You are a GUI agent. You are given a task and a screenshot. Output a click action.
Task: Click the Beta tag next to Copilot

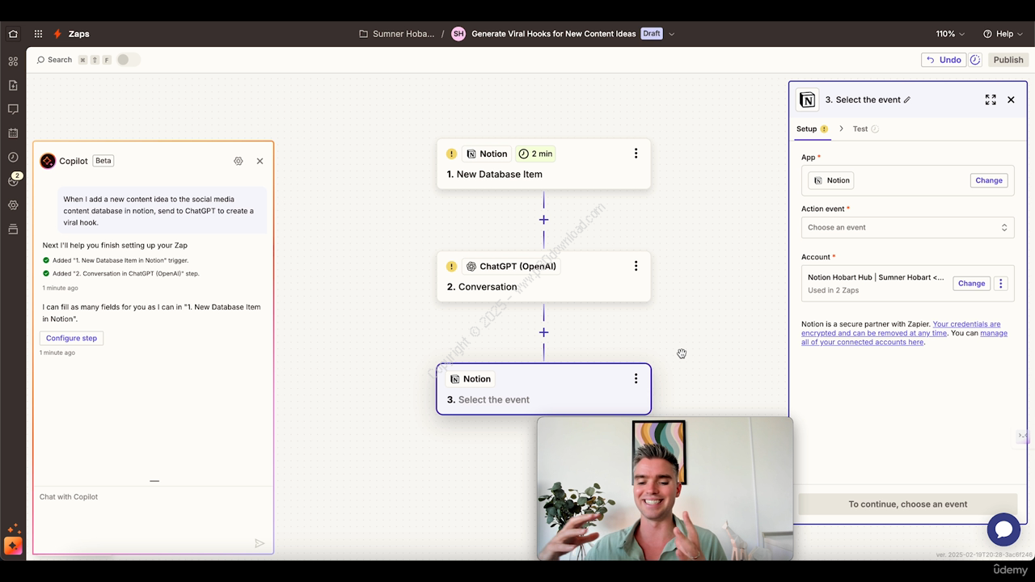tap(103, 161)
